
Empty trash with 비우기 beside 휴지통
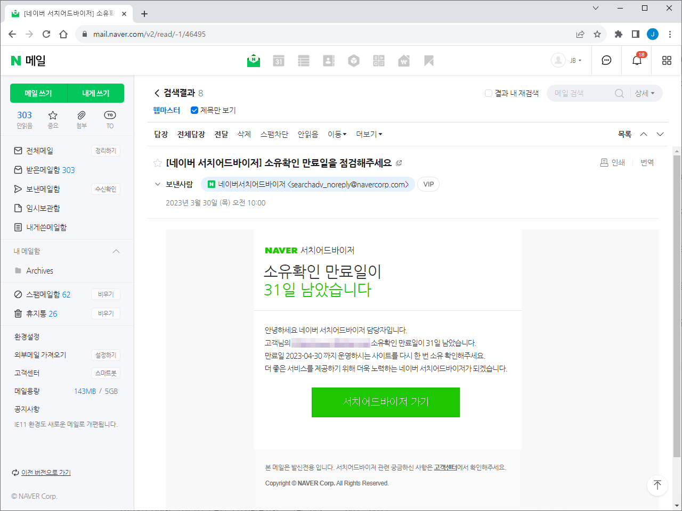point(106,314)
